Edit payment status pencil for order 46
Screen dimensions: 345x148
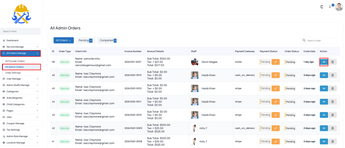pos(276,75)
